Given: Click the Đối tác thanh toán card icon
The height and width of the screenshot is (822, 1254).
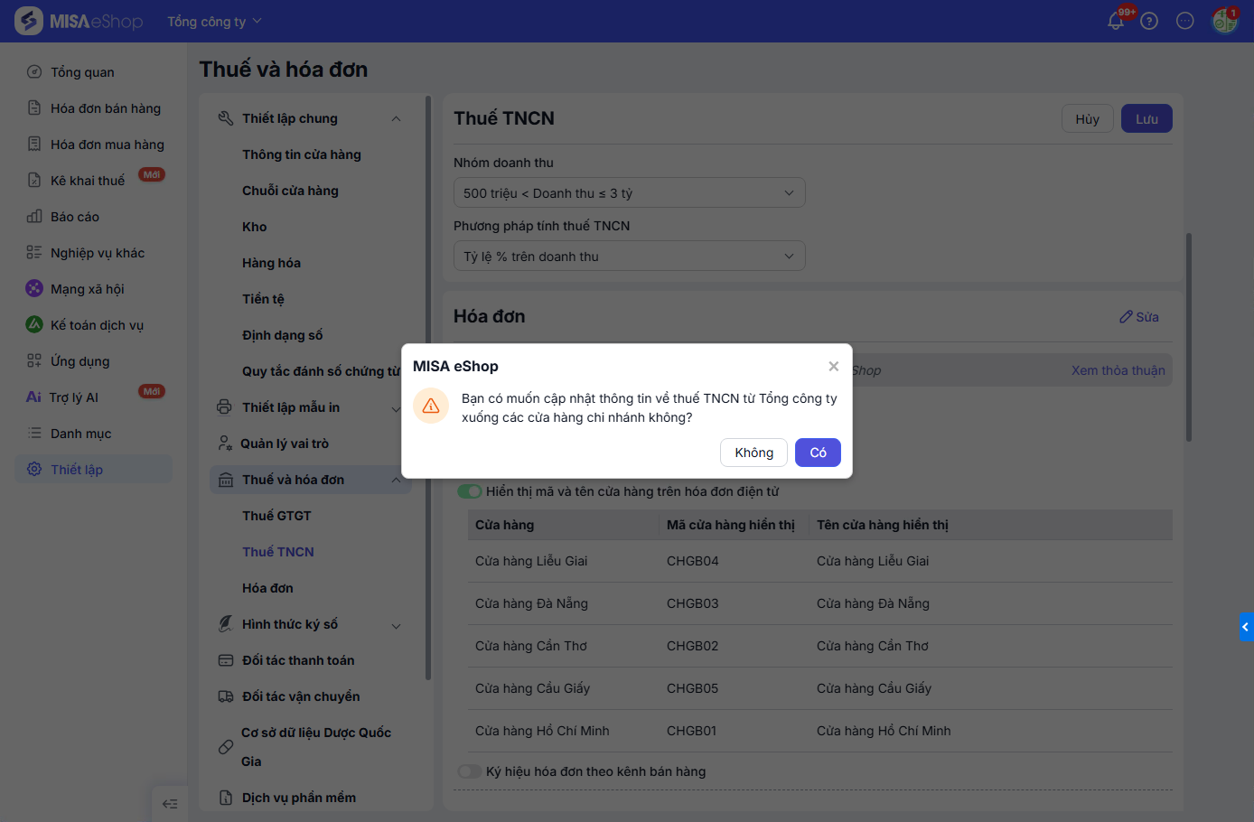Looking at the screenshot, I should 226,660.
